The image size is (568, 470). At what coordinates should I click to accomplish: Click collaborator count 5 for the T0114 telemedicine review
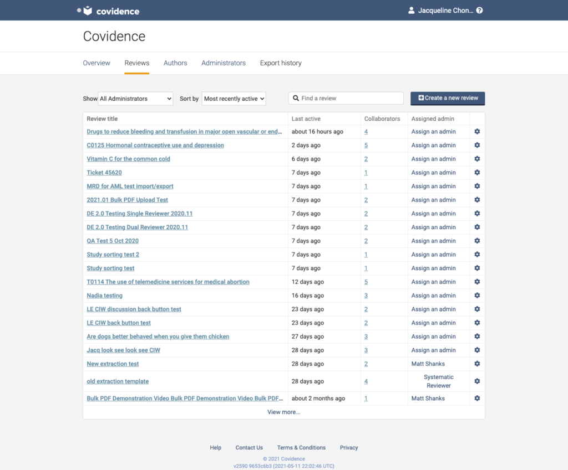tap(366, 282)
